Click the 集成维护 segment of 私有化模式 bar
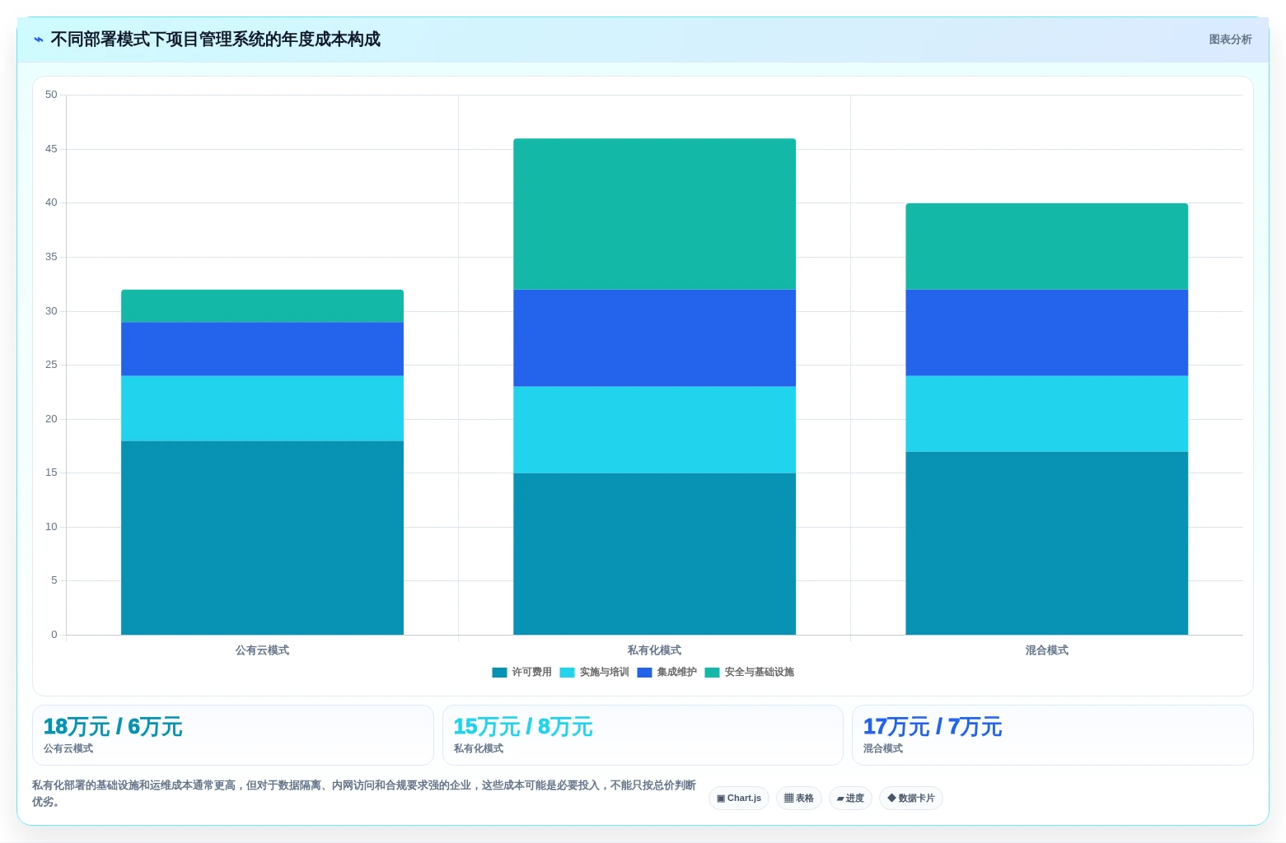Screen dimensions: 1286x843 [654, 338]
